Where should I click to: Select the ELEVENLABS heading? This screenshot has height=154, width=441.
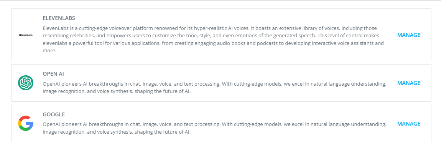59,18
